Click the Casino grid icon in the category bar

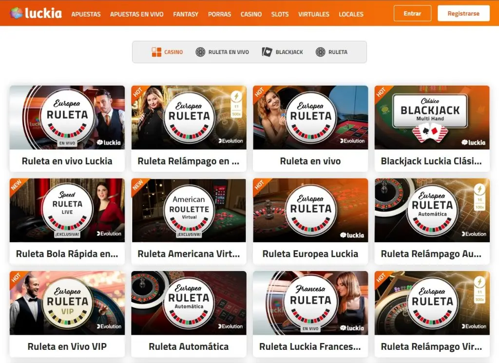point(156,52)
